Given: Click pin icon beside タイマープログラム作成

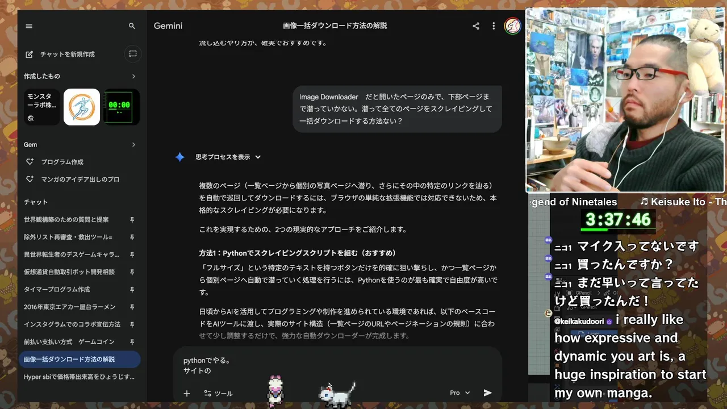Looking at the screenshot, I should 132,290.
